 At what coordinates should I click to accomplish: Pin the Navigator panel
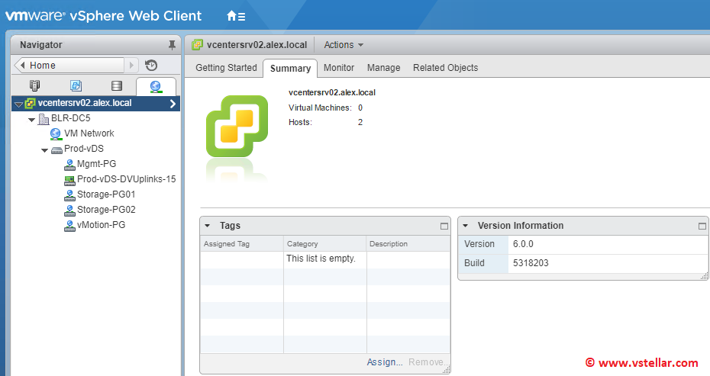coord(172,45)
